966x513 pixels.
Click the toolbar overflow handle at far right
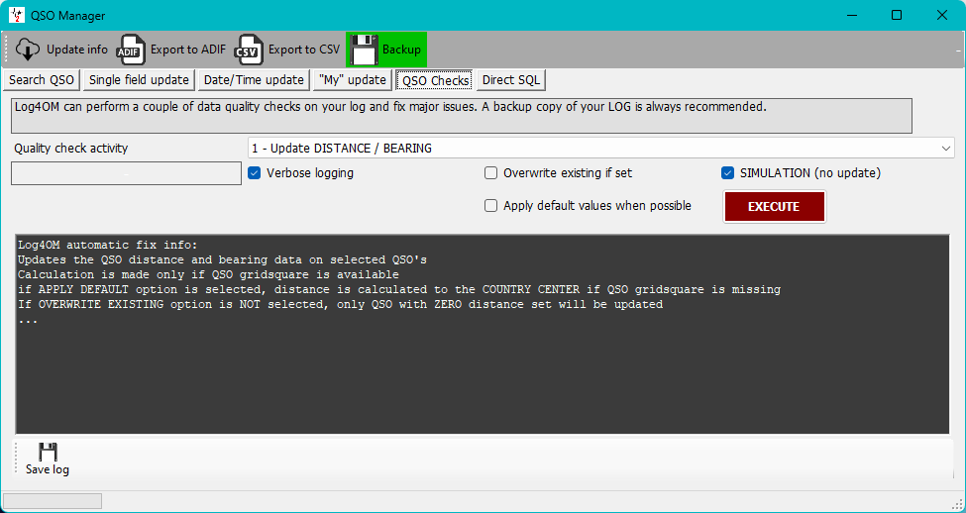[959, 51]
